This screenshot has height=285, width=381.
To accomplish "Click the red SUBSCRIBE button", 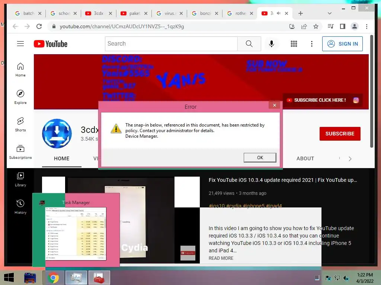I will point(340,134).
